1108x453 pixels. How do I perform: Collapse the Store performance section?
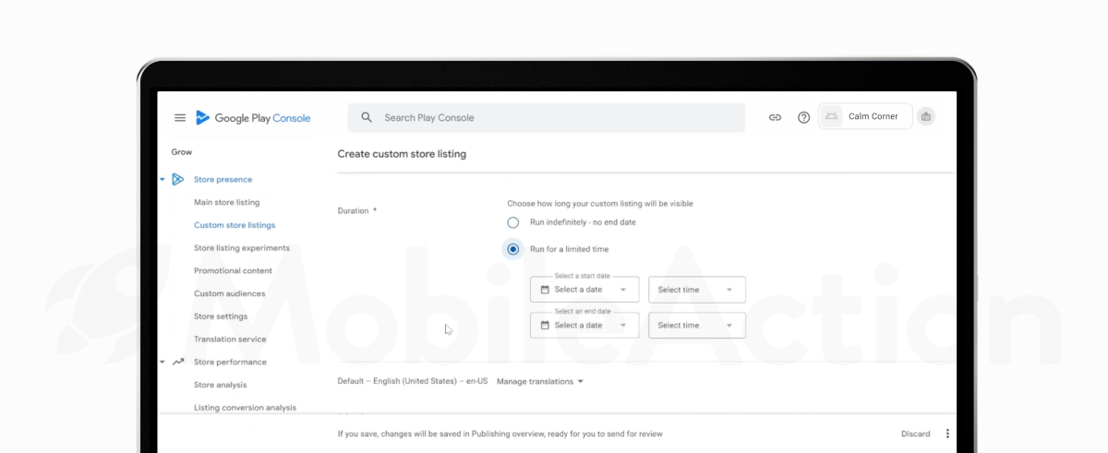(x=163, y=363)
